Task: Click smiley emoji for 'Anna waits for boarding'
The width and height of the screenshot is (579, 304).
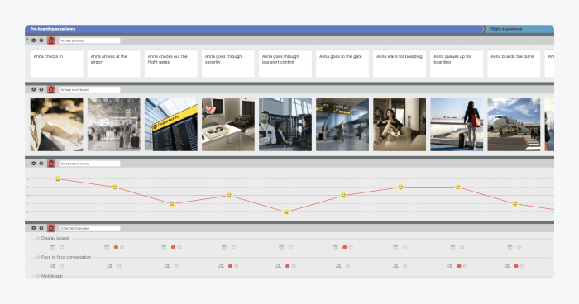Action: [x=400, y=187]
